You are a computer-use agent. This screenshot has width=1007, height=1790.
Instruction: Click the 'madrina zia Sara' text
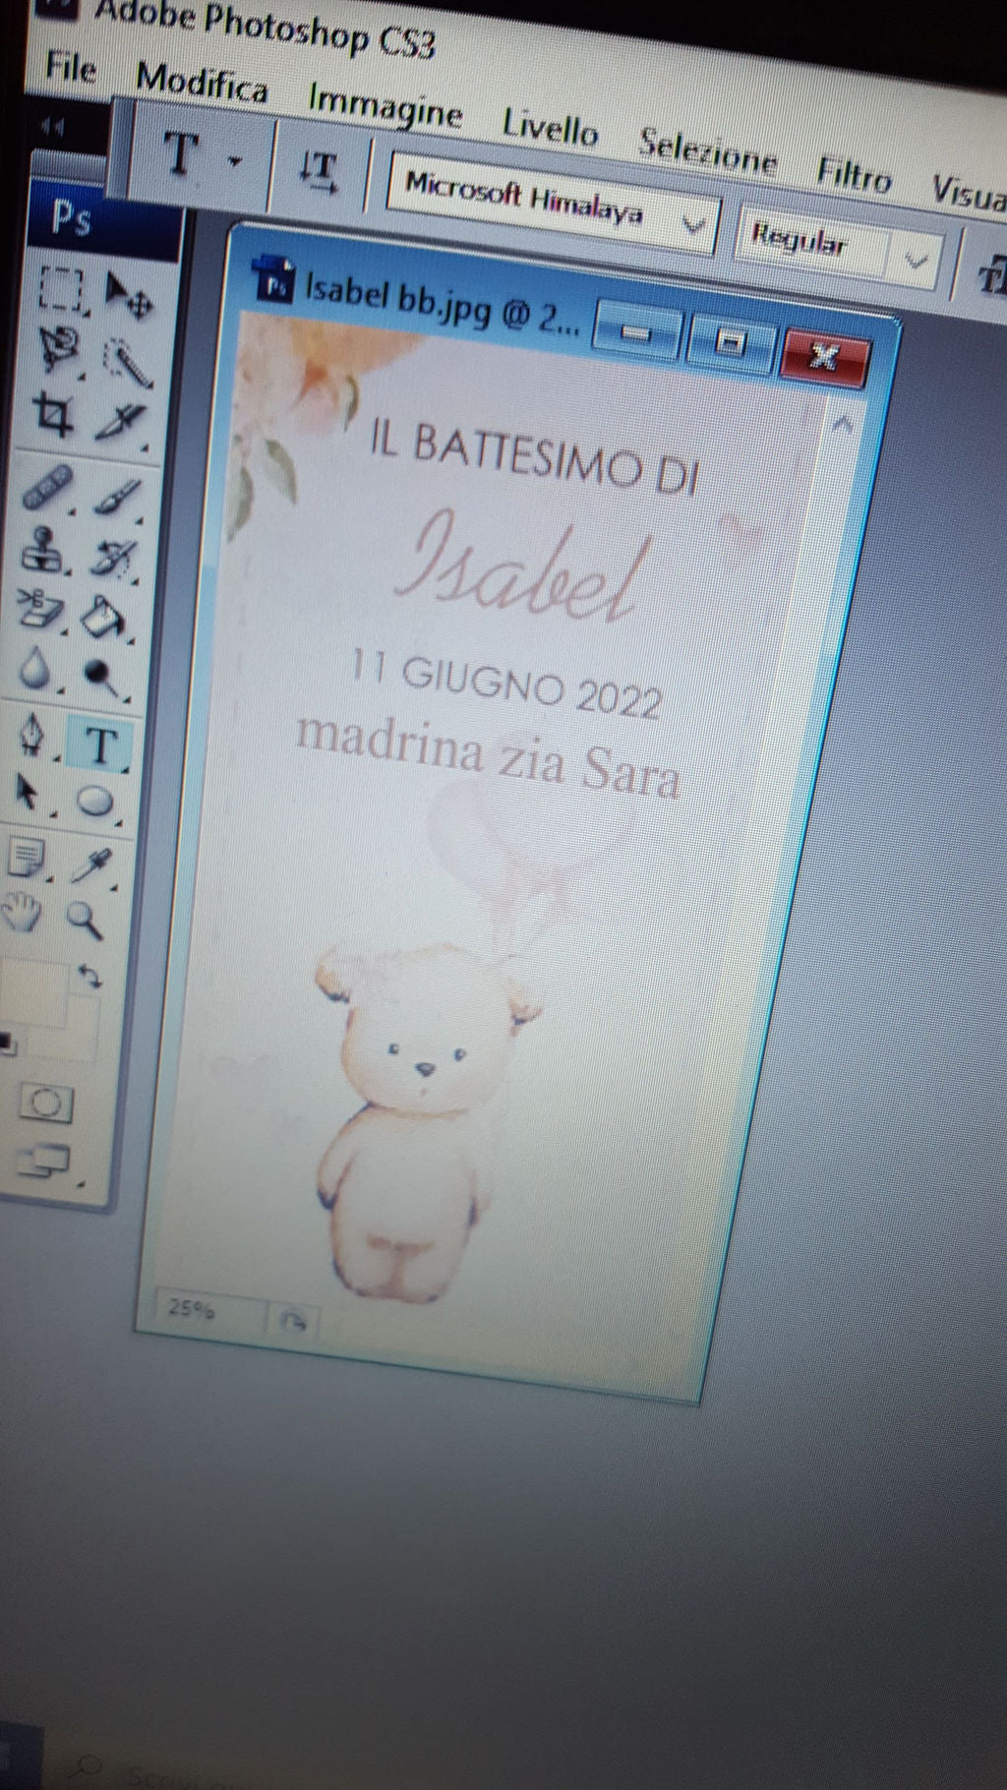[489, 755]
